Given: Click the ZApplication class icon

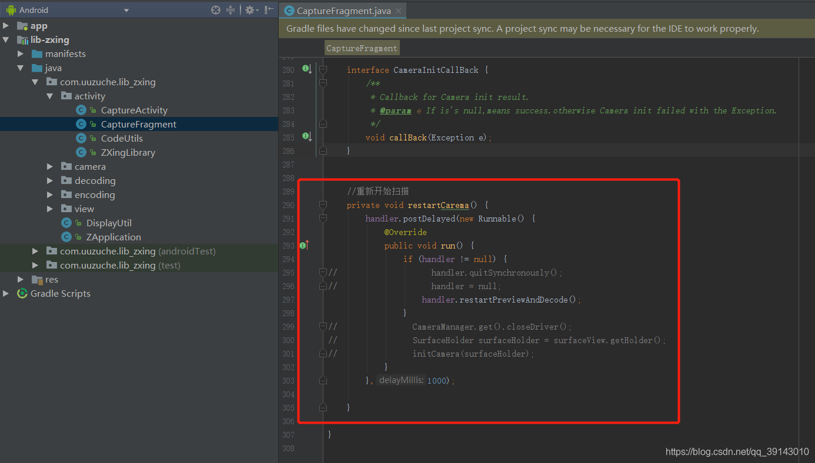Looking at the screenshot, I should [66, 237].
